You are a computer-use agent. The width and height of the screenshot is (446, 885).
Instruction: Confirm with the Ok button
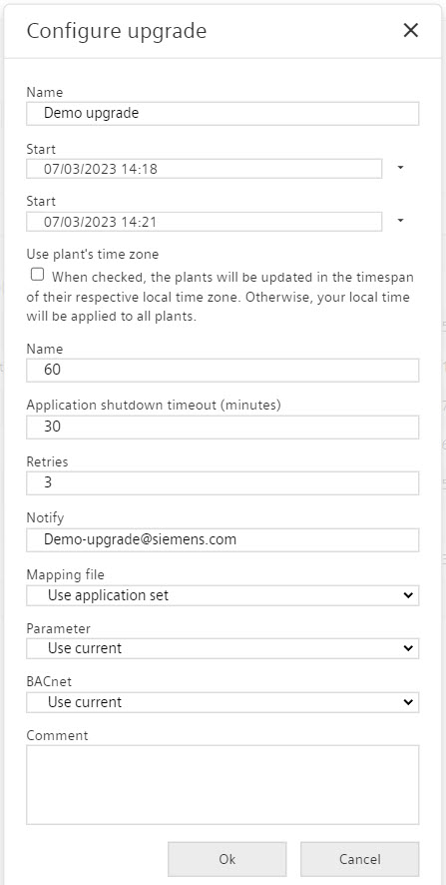tap(227, 859)
